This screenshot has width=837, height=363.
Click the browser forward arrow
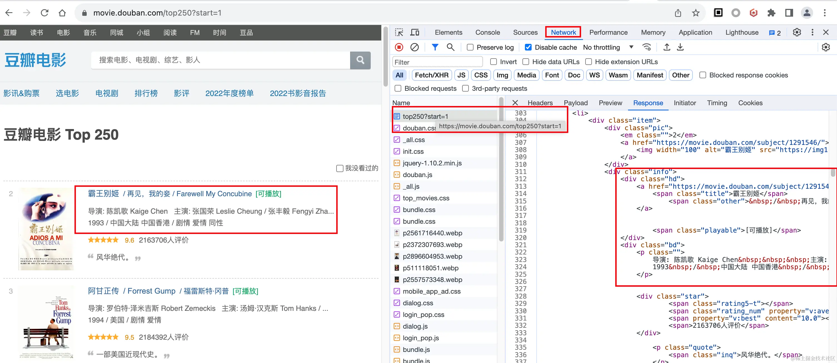[x=27, y=13]
